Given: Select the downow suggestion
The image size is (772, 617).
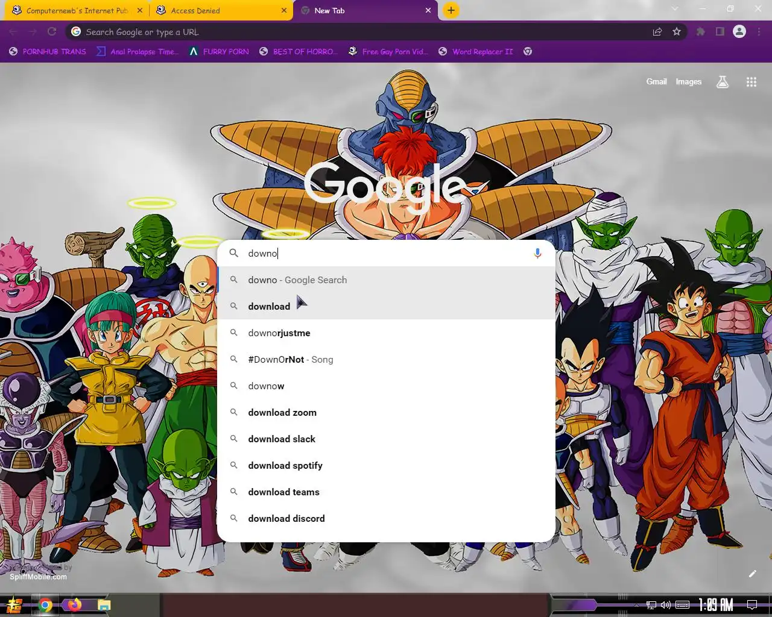Looking at the screenshot, I should (x=386, y=386).
